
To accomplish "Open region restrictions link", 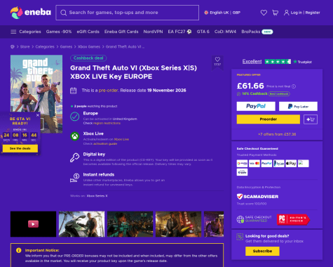I will [x=107, y=123].
